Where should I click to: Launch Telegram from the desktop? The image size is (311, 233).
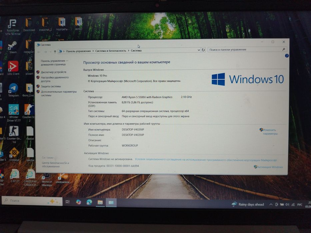point(13,90)
